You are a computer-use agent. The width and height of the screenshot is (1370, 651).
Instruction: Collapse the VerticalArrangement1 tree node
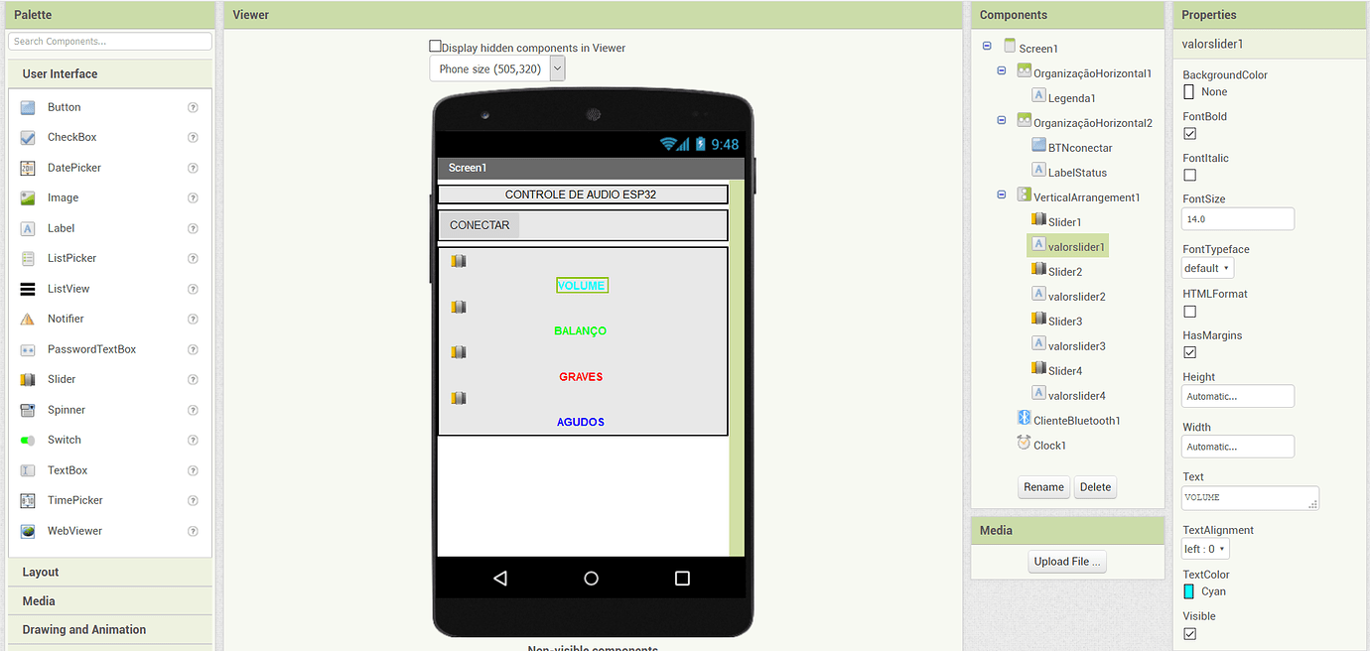1002,195
